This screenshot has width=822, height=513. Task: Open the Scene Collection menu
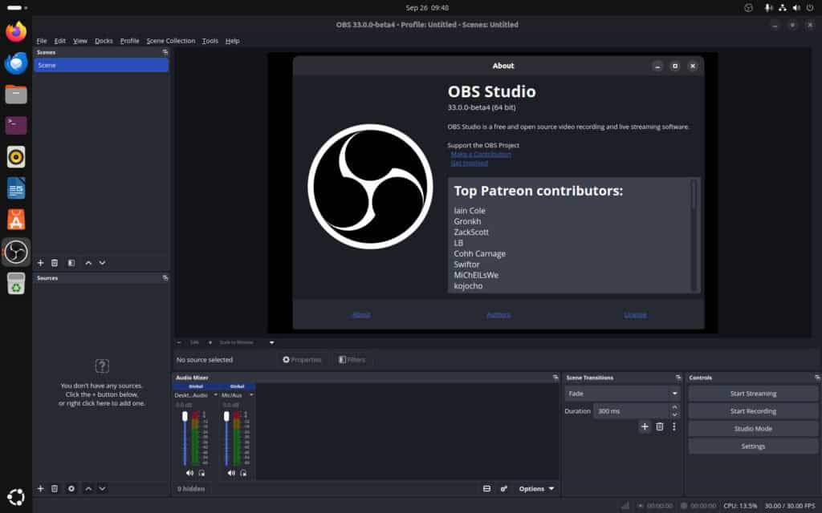tap(171, 41)
